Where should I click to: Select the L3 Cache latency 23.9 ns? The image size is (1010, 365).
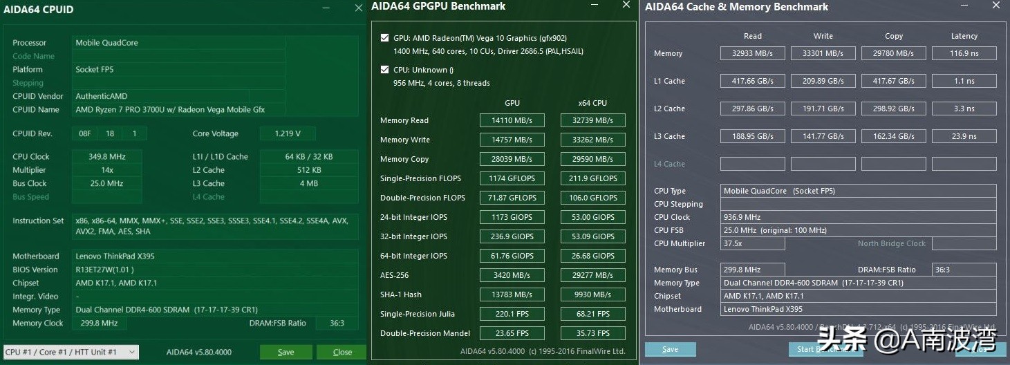(964, 136)
